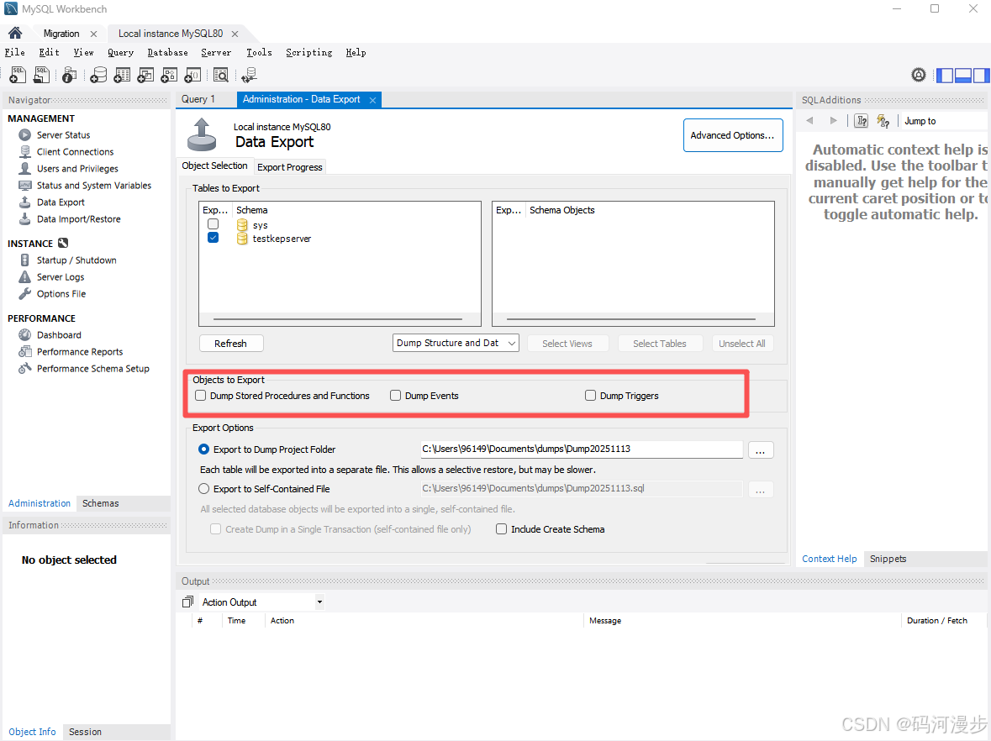Reconnect to DBMS toolbar icon

[x=249, y=75]
